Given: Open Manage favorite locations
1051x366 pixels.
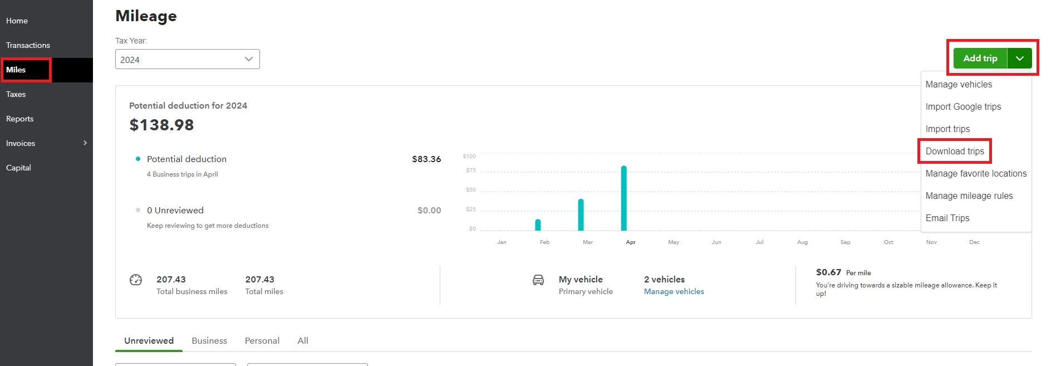Looking at the screenshot, I should (976, 174).
